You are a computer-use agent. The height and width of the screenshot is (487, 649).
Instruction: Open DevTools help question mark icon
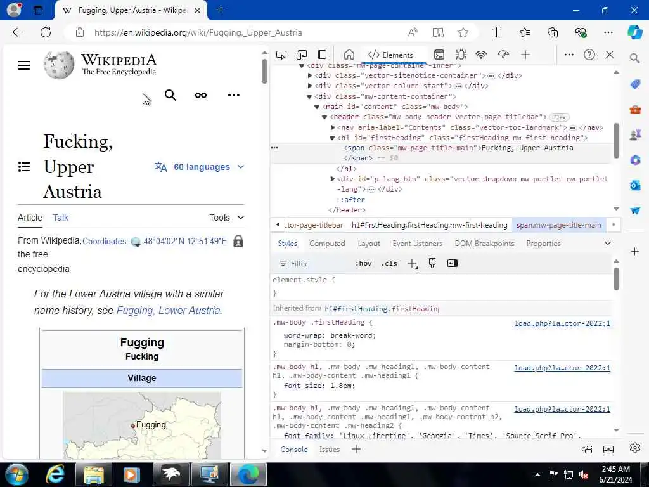589,55
